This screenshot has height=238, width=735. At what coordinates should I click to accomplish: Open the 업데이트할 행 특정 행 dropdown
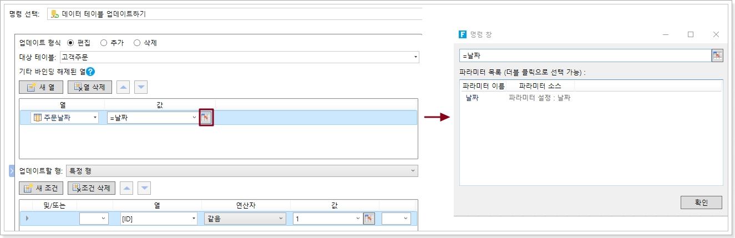413,171
